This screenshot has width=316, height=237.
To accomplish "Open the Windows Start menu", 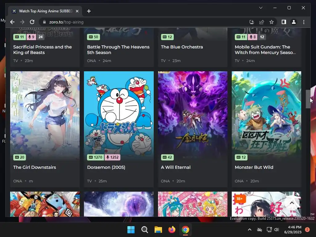I will pos(131,230).
